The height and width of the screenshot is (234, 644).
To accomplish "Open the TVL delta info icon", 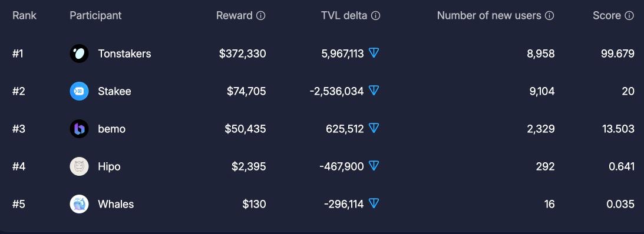I will click(375, 16).
